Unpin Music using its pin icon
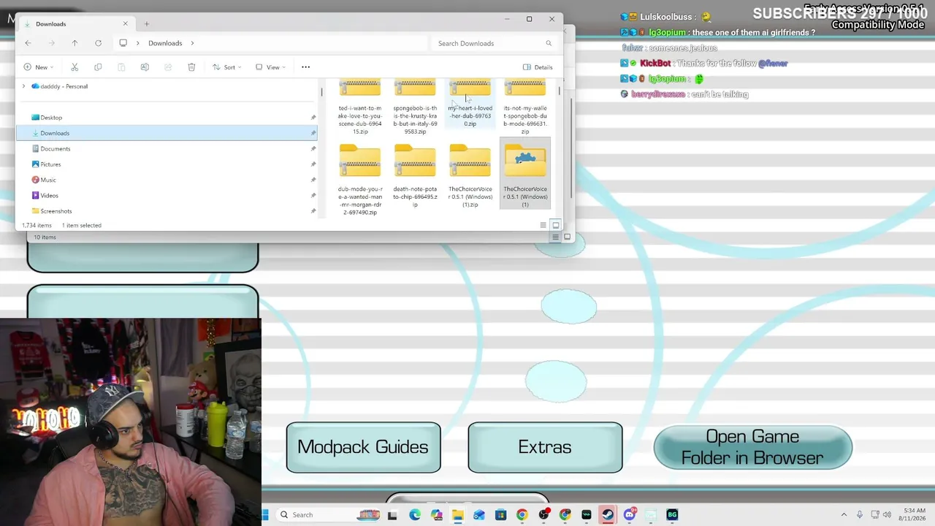Image resolution: width=935 pixels, height=526 pixels. click(313, 180)
